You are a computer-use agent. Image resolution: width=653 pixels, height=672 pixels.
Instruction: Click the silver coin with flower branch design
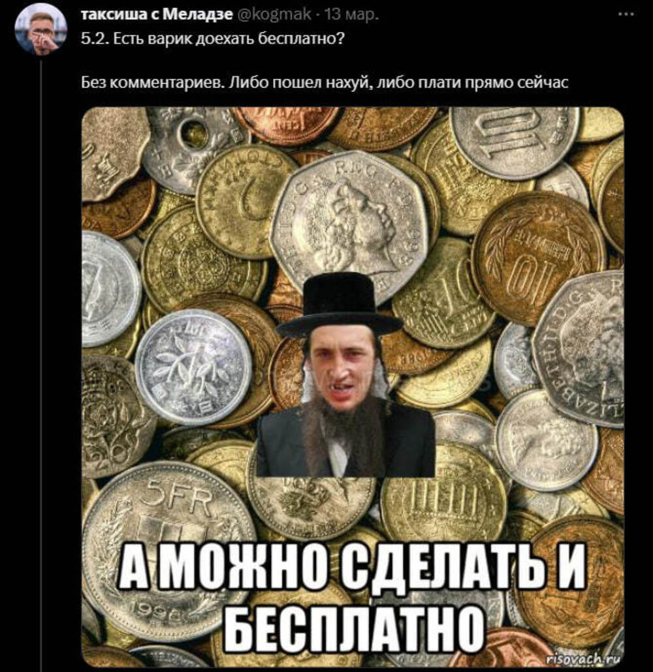click(194, 367)
